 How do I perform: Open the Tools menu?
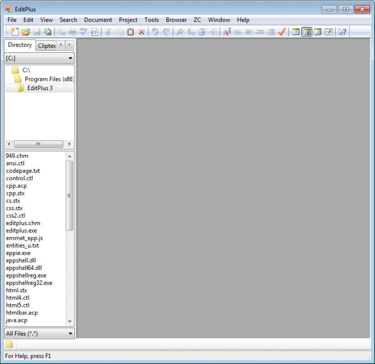pyautogui.click(x=152, y=20)
